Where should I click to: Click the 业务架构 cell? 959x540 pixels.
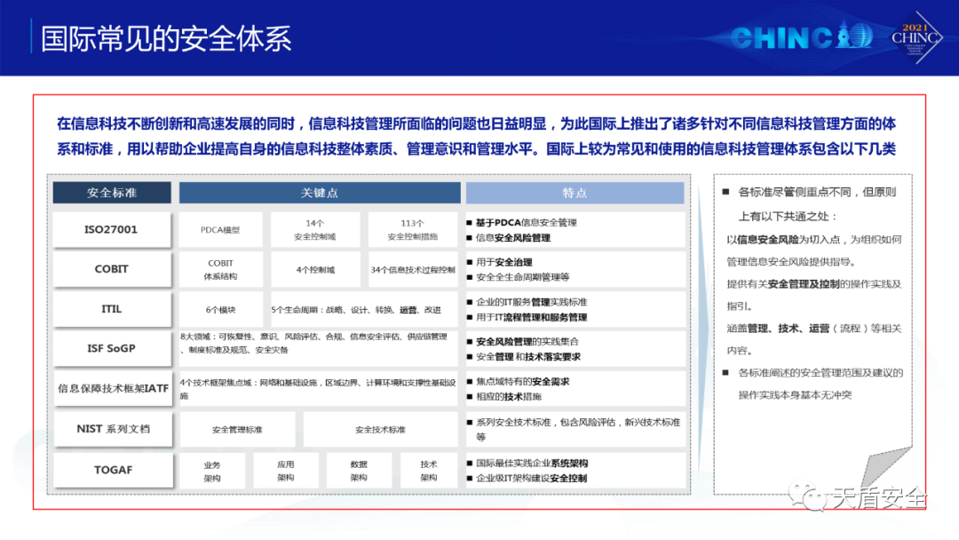[x=212, y=471]
